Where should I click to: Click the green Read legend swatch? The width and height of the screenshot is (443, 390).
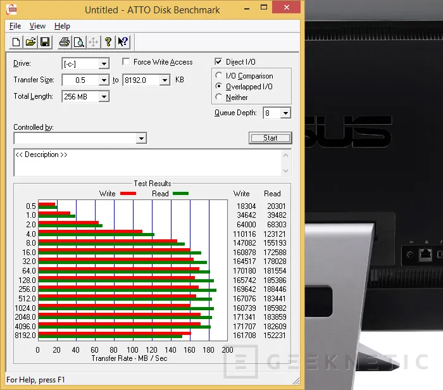coord(180,194)
